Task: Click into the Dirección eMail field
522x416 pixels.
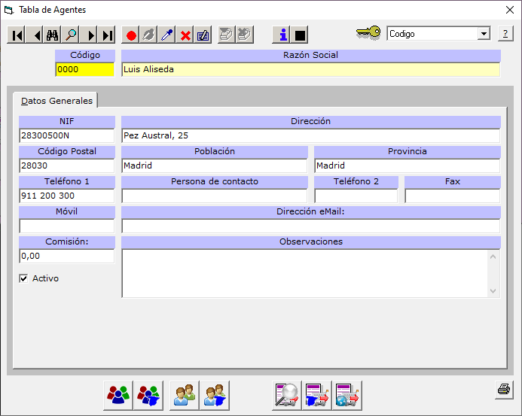Action: point(310,226)
